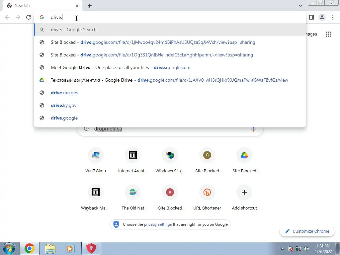Go forward using the forward arrow

(x=18, y=17)
